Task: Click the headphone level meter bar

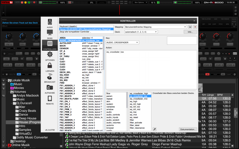Action: pos(49,2)
